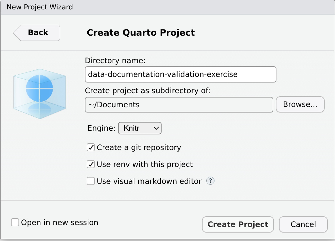This screenshot has width=335, height=241.
Task: Uncheck the Use renv with this project box
Action: [x=91, y=164]
